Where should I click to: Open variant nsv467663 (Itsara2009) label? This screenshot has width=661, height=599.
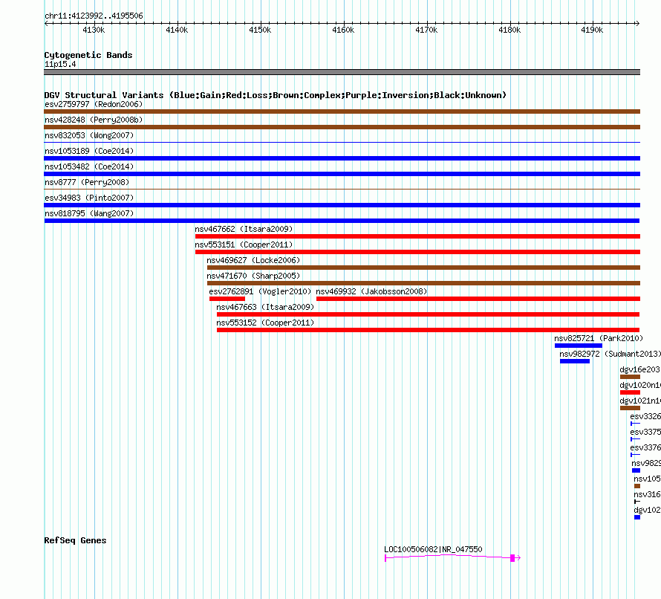pos(265,307)
